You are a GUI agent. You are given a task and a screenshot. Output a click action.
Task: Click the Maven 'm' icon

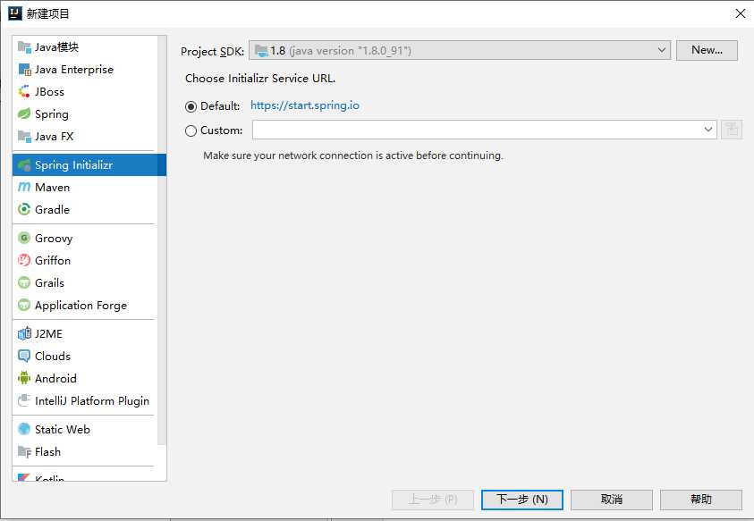tap(24, 187)
